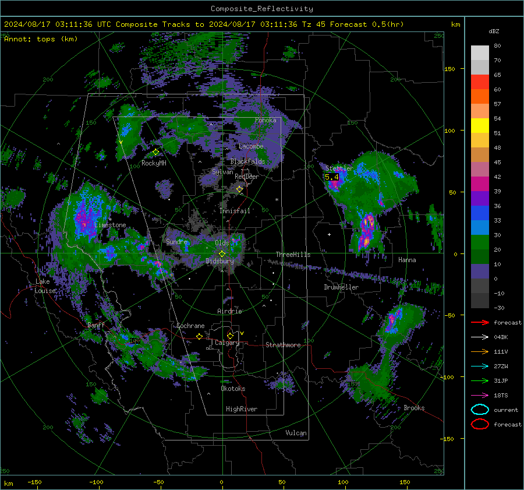This screenshot has height=490, width=524.
Task: Click the orange 111V arrow legend icon
Action: coord(480,351)
